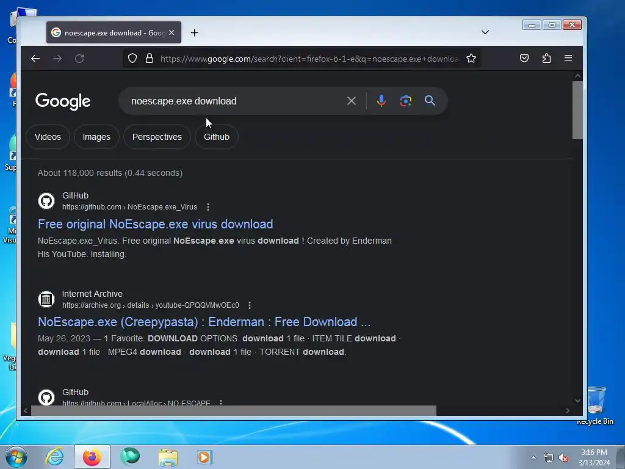Clear search query with X icon

pyautogui.click(x=351, y=101)
